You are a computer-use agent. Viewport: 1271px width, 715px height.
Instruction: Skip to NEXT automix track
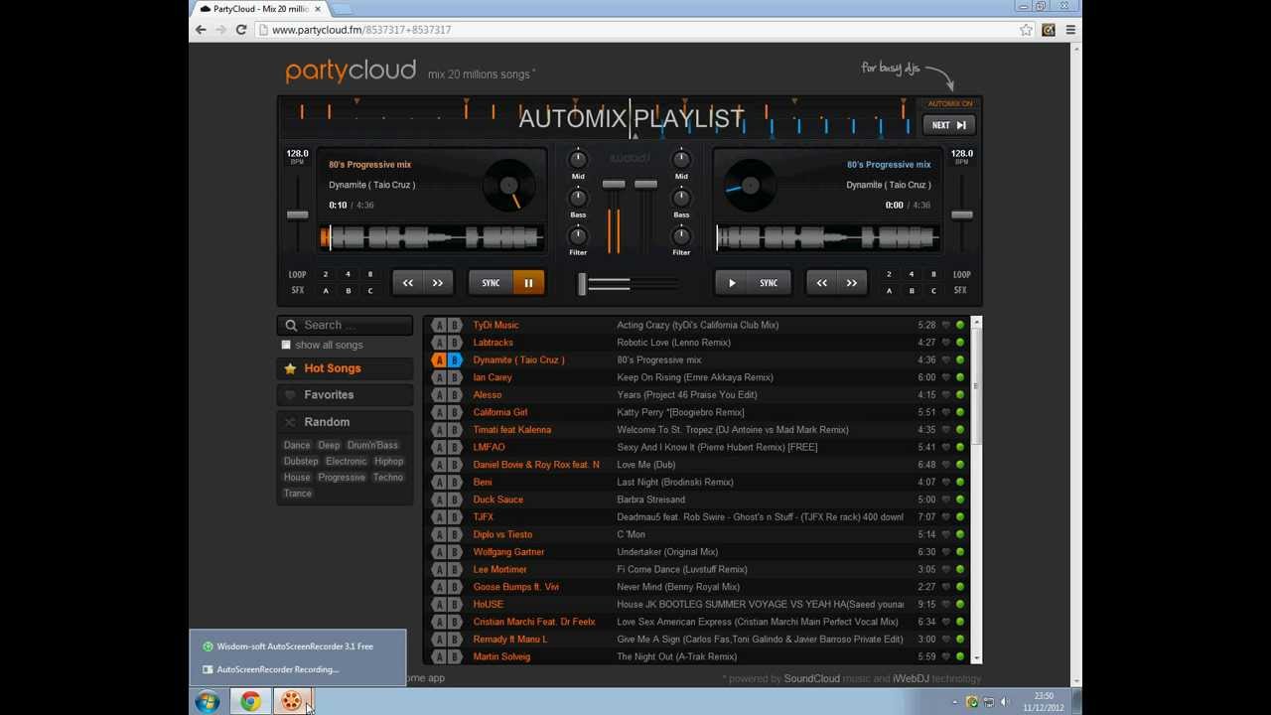pos(949,125)
